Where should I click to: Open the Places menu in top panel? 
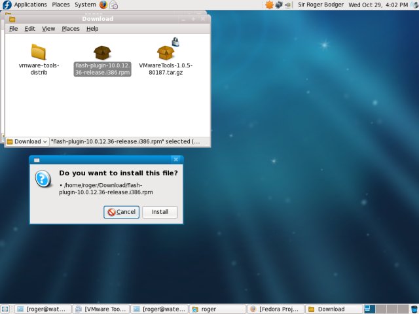(x=61, y=5)
